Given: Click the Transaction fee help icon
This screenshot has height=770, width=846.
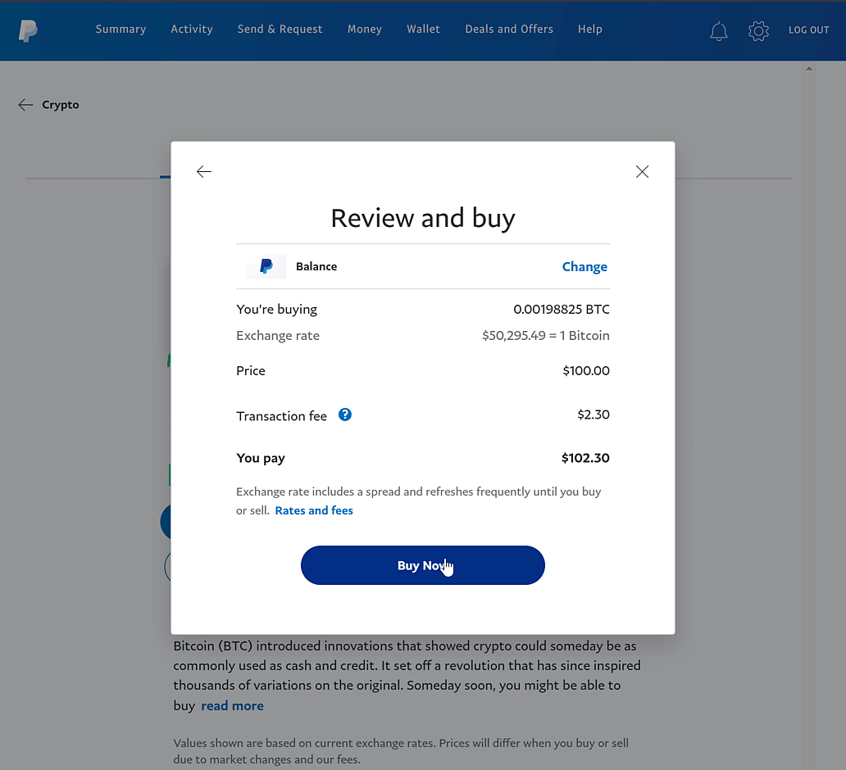Looking at the screenshot, I should 345,414.
